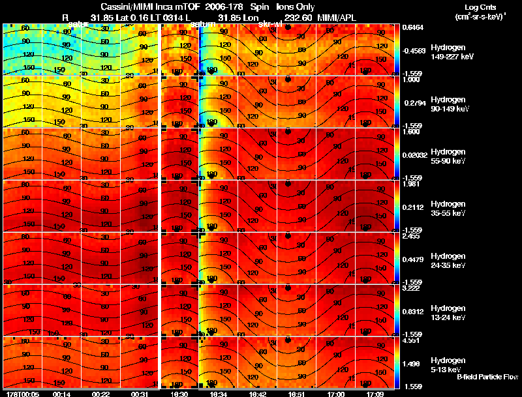Click the Ions Only title text
This screenshot has width=522, height=397.
pyautogui.click(x=296, y=7)
